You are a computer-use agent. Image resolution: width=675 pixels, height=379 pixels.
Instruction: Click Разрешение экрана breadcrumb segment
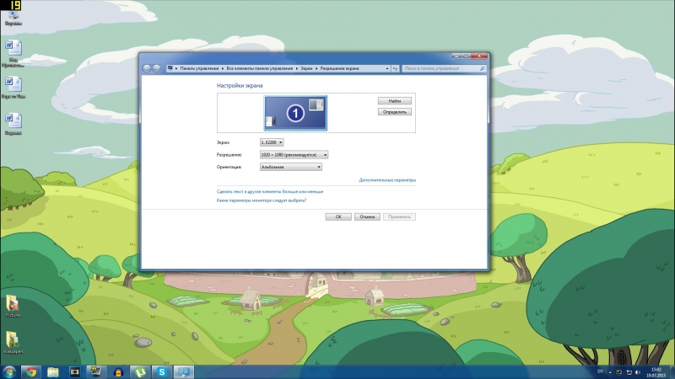click(x=339, y=68)
